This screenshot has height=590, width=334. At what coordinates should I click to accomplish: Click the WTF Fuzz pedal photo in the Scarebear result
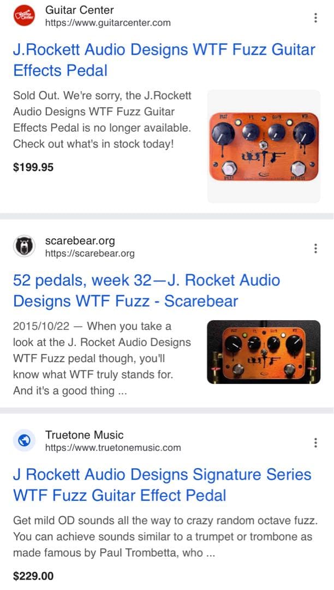coord(264,351)
